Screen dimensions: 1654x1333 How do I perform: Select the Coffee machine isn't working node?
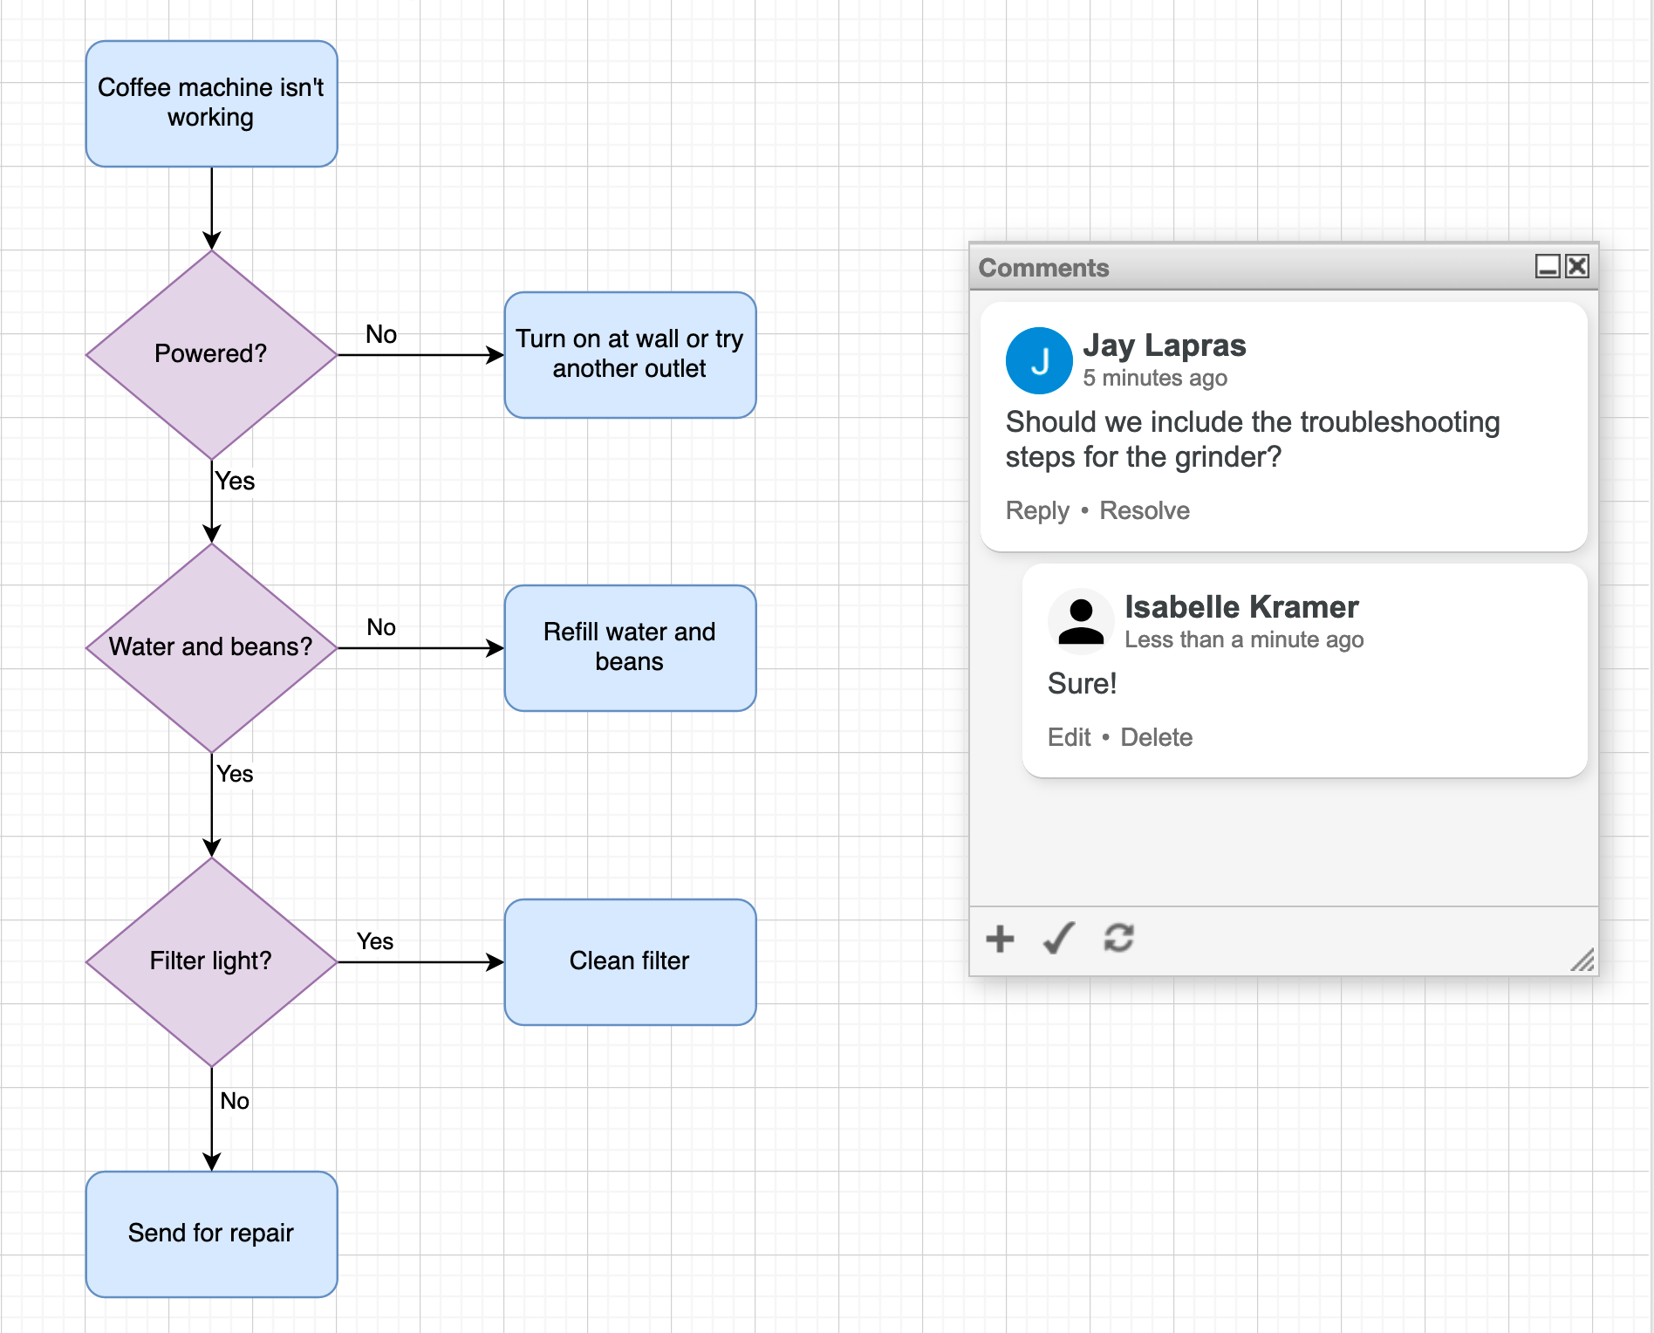[x=211, y=103]
